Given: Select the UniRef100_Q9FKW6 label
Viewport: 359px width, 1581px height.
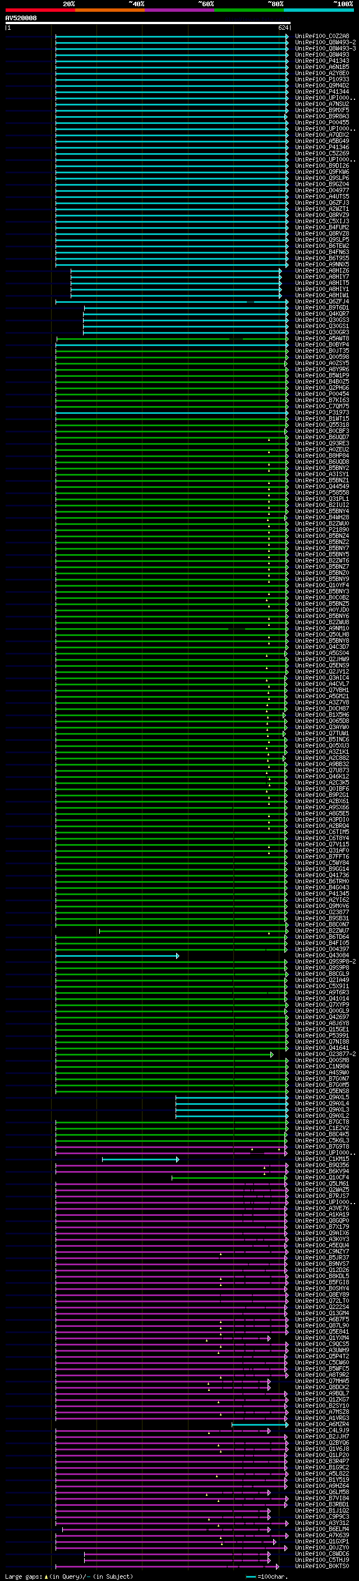Looking at the screenshot, I should click(x=321, y=172).
